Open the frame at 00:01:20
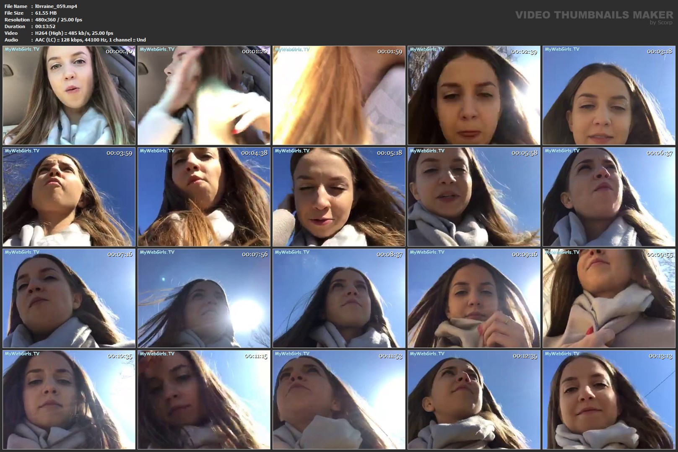 coord(204,96)
